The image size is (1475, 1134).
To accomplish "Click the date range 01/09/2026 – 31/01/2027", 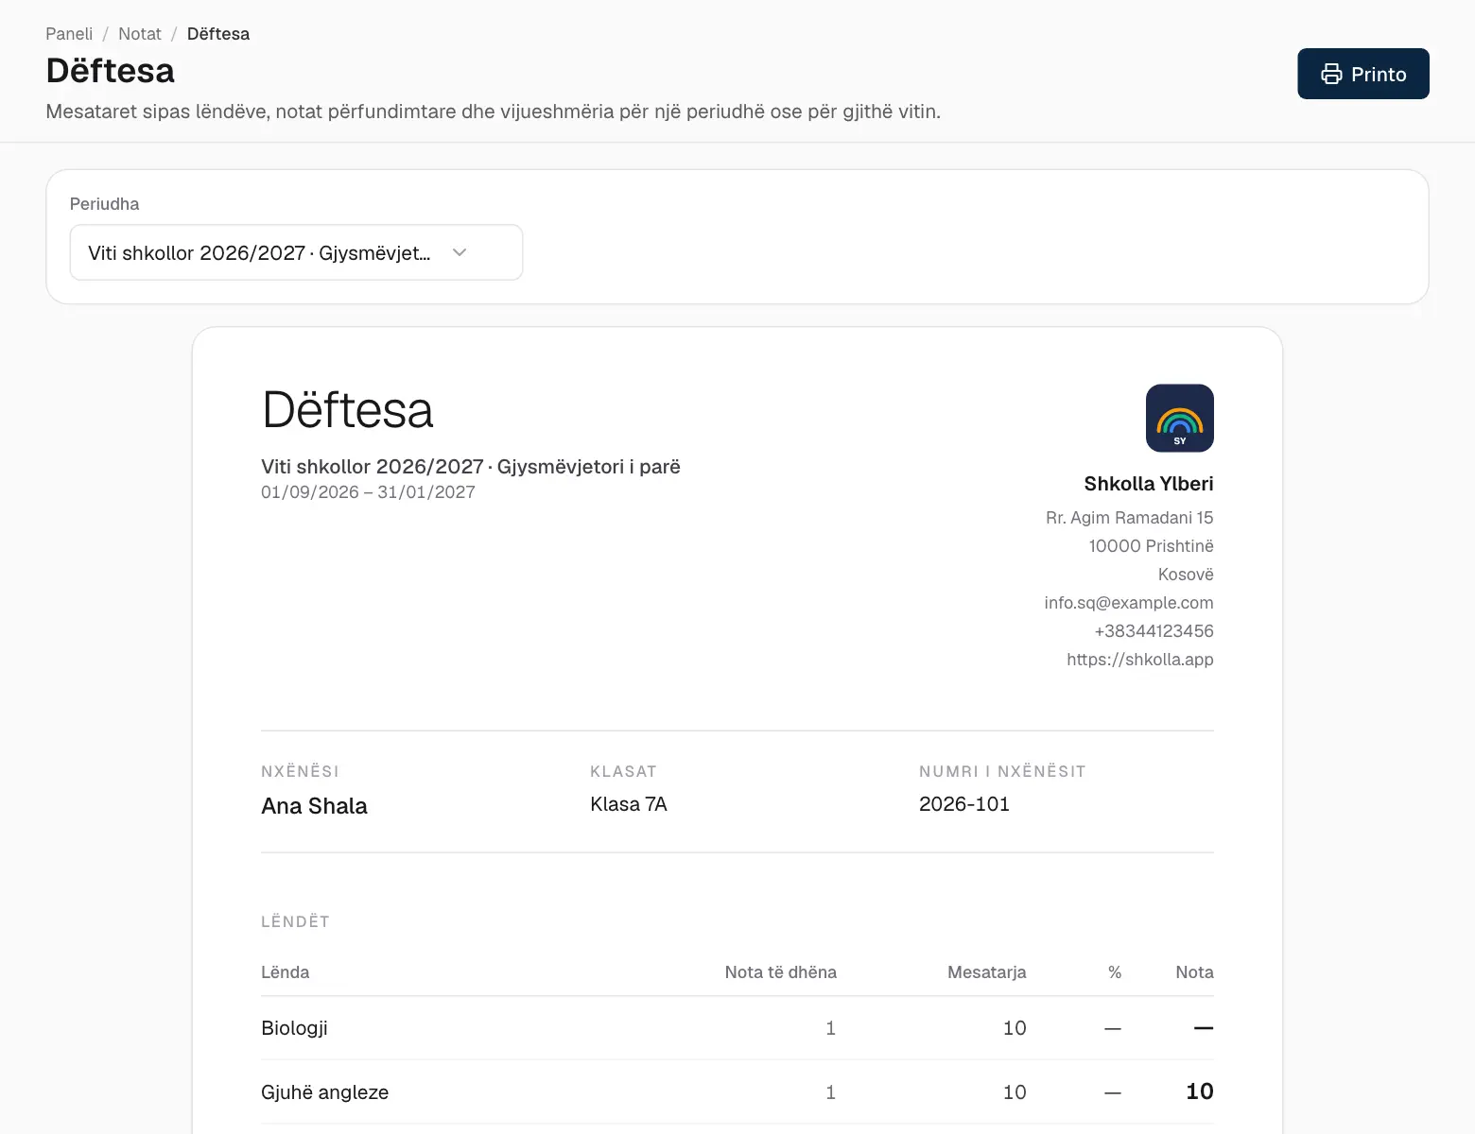I will [368, 492].
